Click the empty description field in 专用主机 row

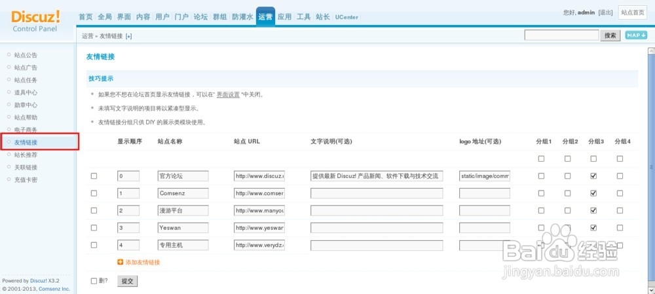click(x=377, y=245)
